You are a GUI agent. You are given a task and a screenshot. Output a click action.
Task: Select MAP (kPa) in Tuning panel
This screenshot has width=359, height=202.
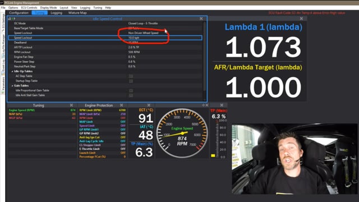pyautogui.click(x=42, y=114)
